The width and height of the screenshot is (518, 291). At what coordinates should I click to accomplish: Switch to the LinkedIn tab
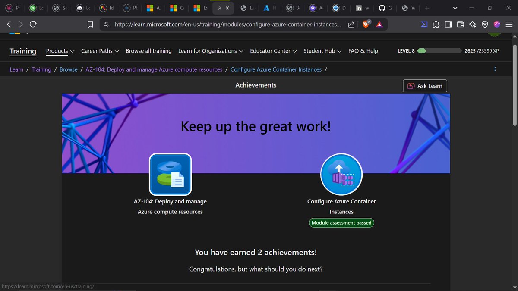point(362,8)
